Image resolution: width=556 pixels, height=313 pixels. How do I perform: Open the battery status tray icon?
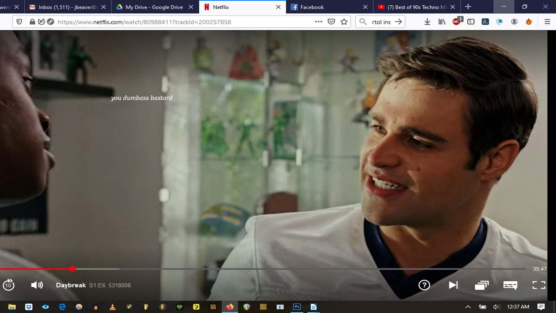coord(482,307)
